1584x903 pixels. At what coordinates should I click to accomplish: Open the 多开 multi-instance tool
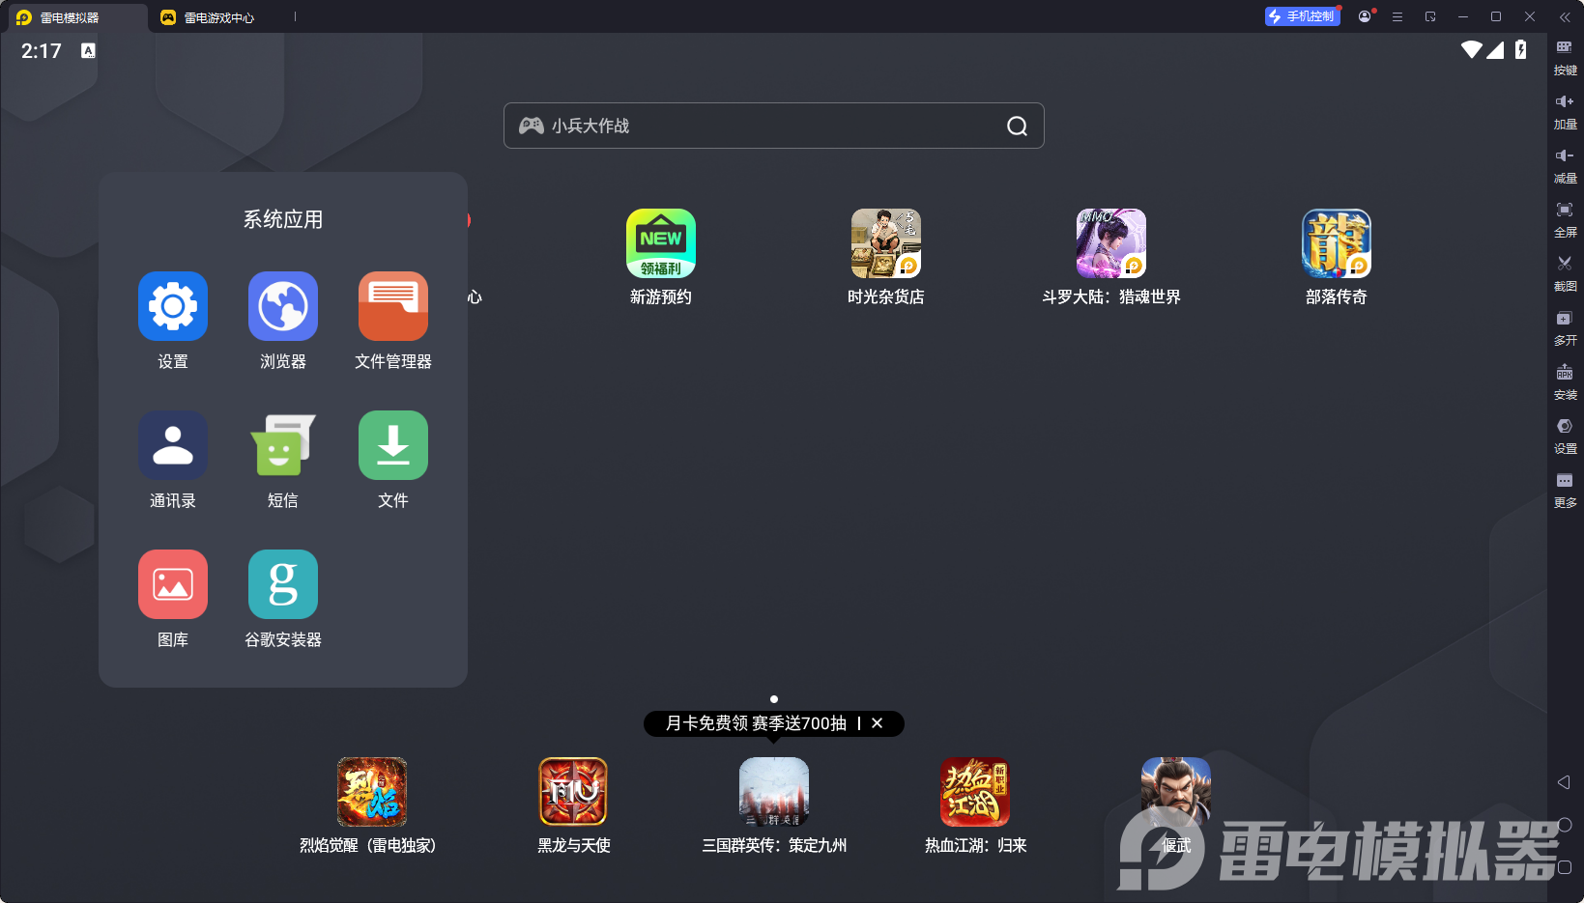(1565, 328)
